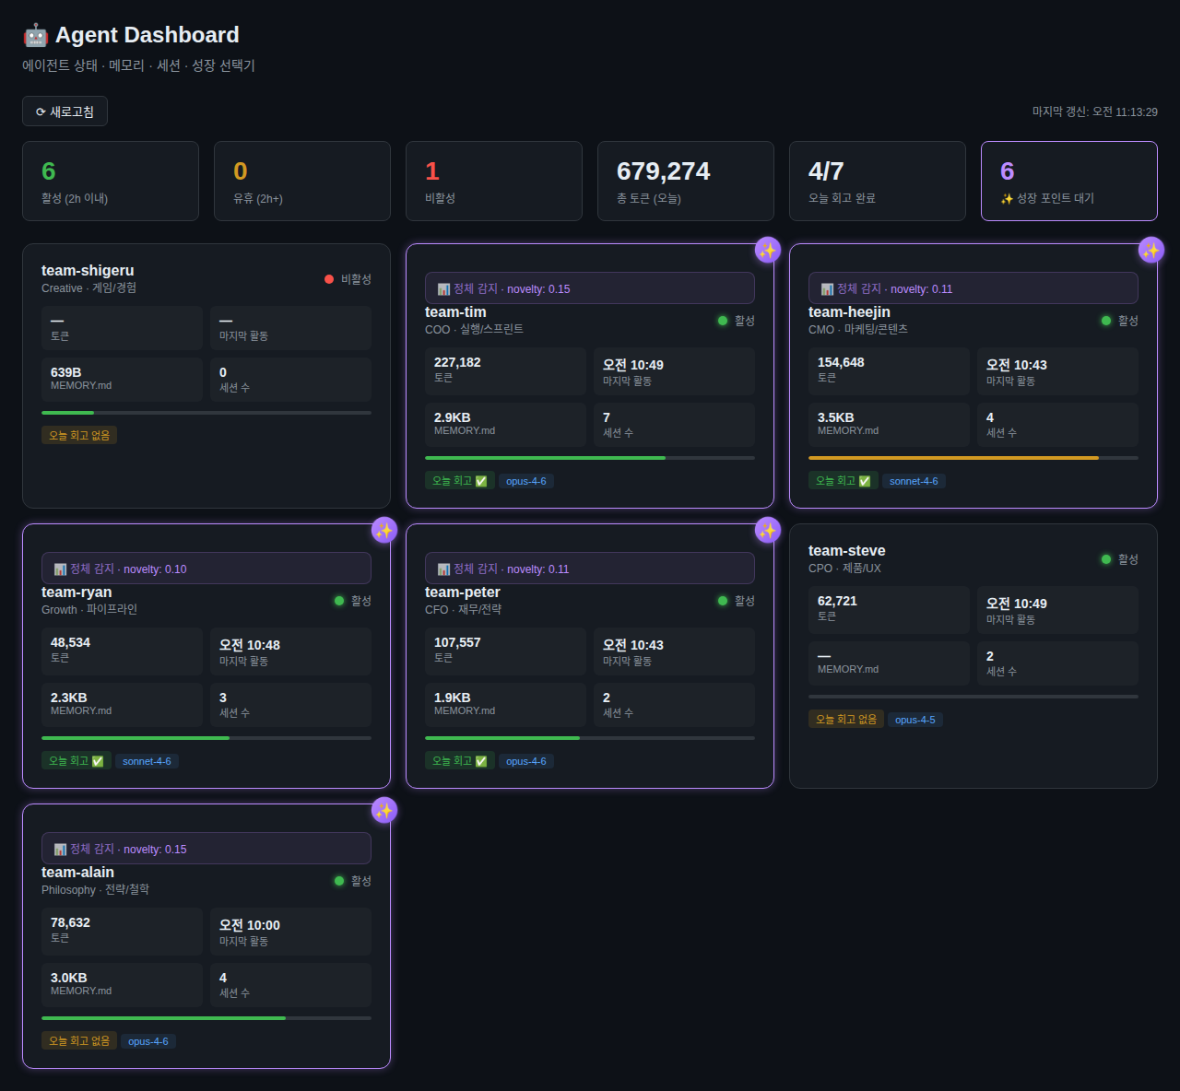Viewport: 1180px width, 1091px height.
Task: Open the growth points pending stat card
Action: [1068, 181]
